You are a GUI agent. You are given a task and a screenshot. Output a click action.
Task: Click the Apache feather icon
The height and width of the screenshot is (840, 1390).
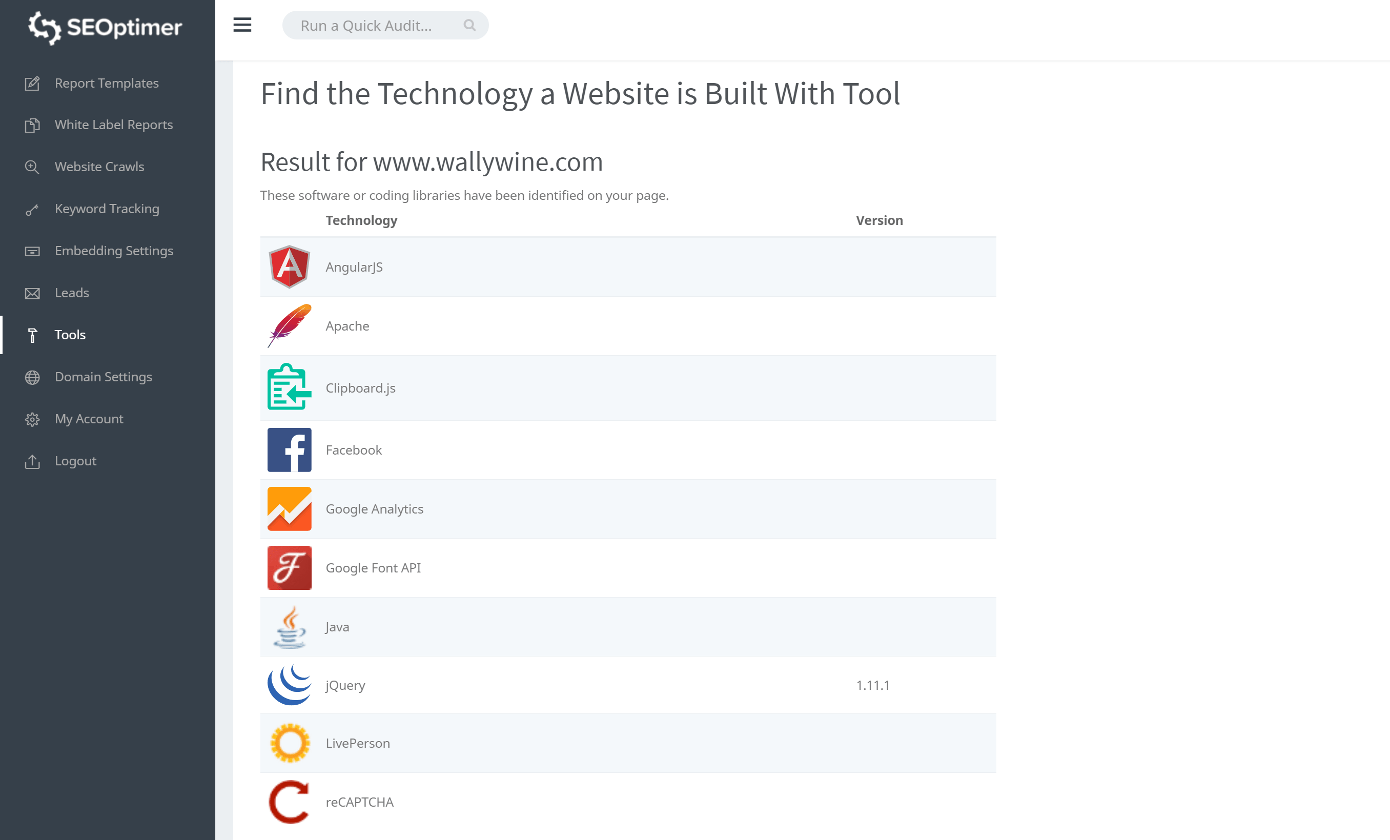(289, 325)
